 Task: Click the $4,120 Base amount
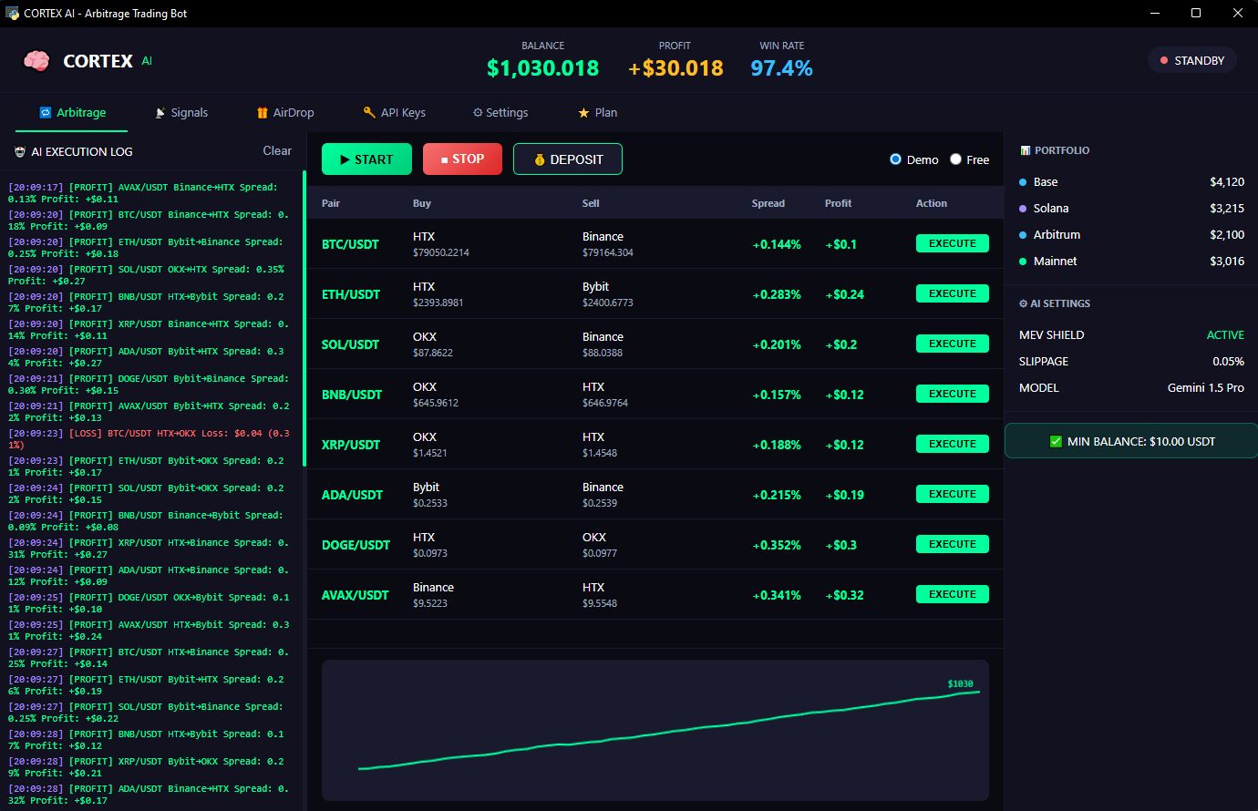(1227, 182)
